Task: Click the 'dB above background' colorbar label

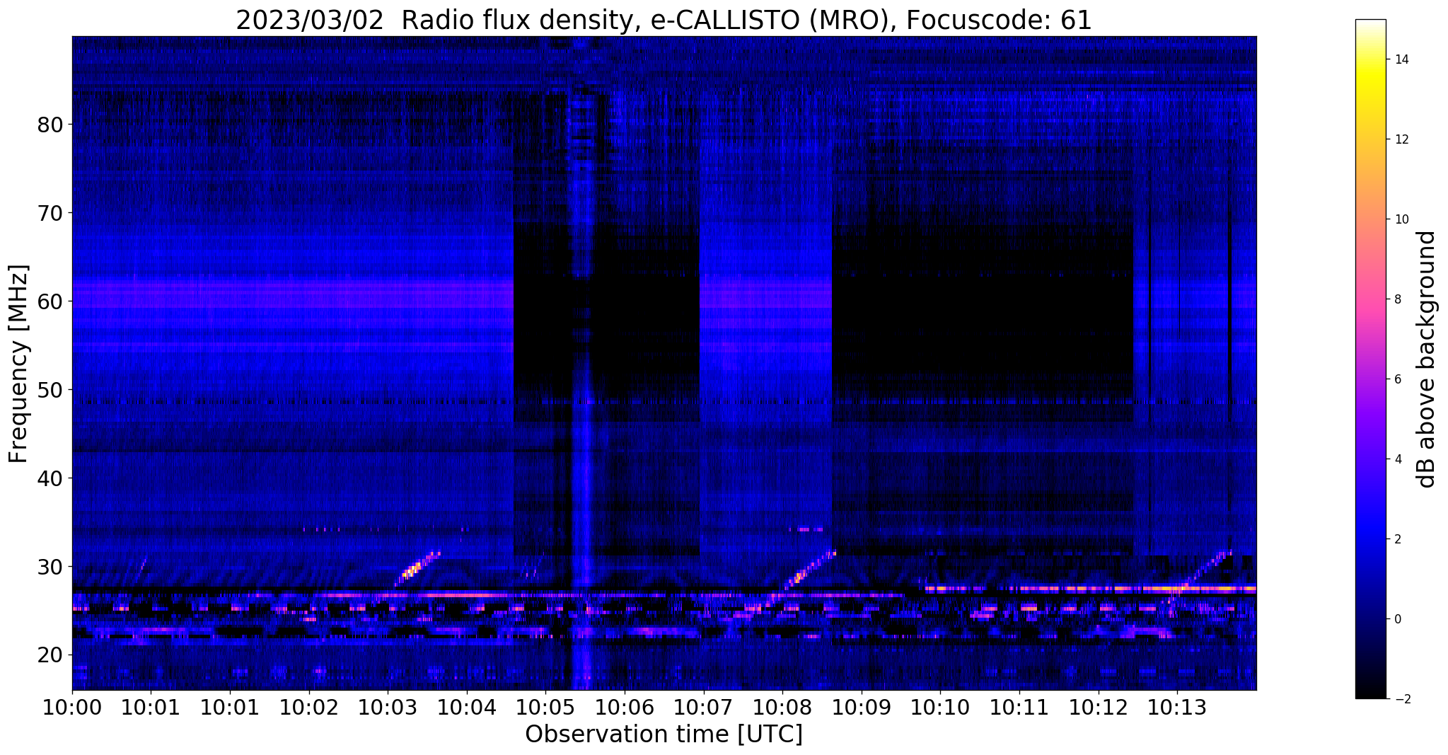Action: pyautogui.click(x=1427, y=359)
